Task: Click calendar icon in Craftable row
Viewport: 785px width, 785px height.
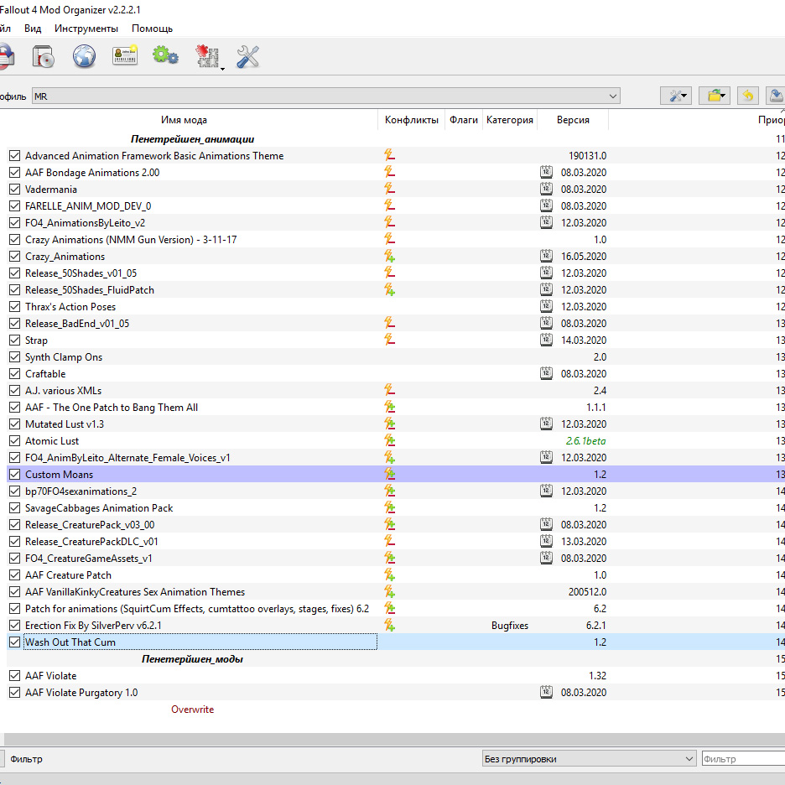Action: pyautogui.click(x=546, y=373)
